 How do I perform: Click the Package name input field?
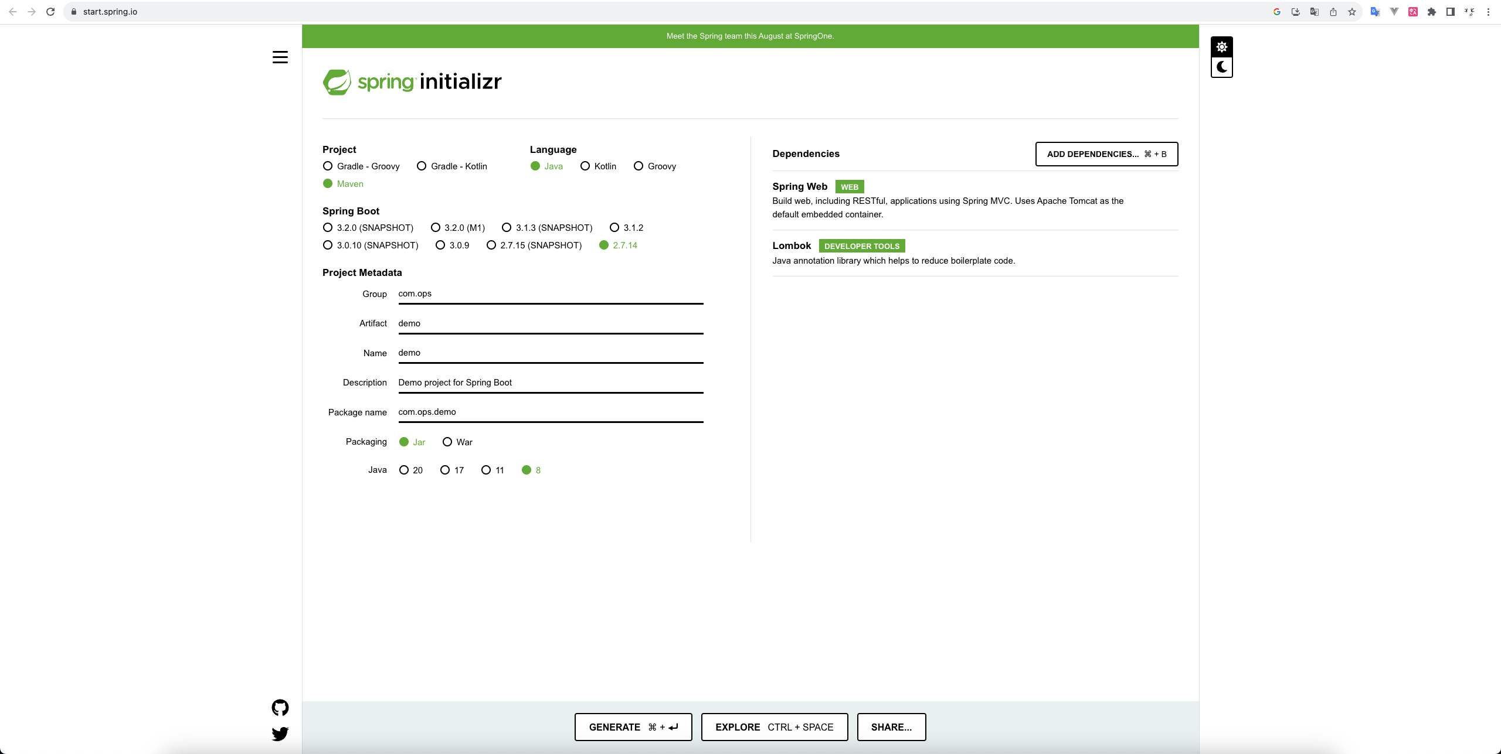(551, 412)
